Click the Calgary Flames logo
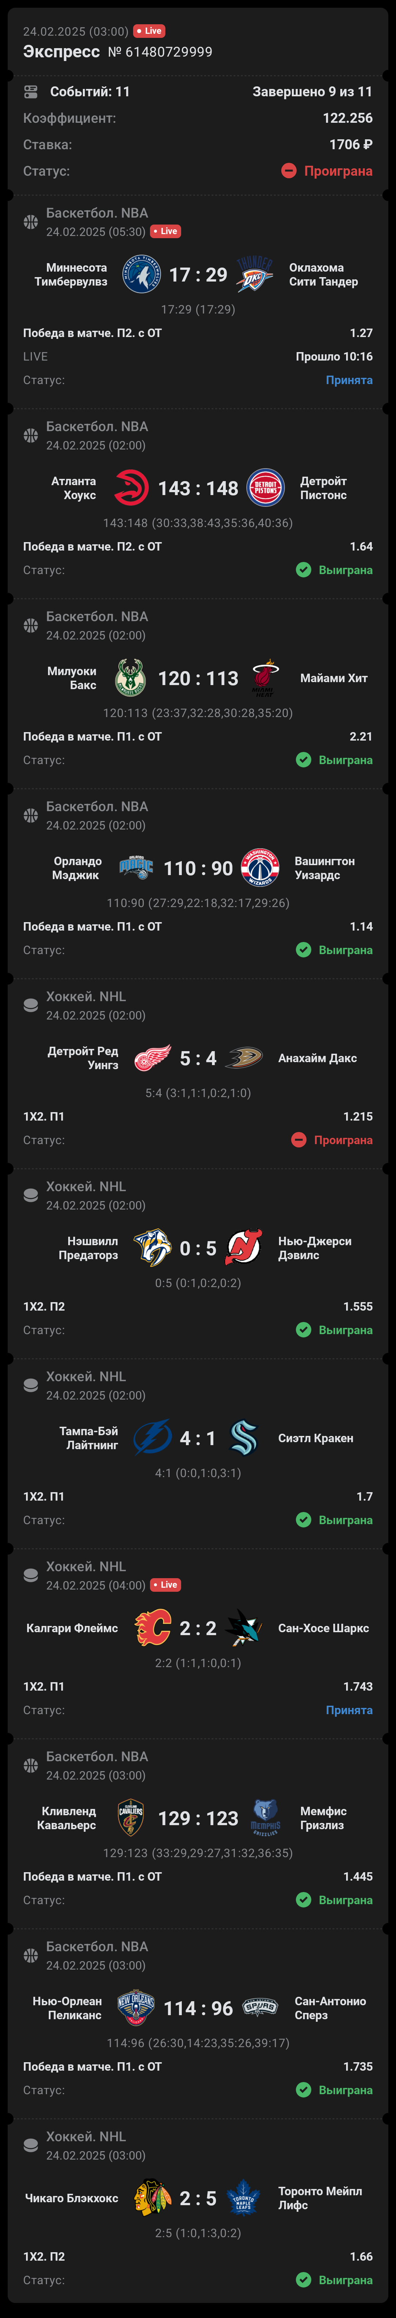Viewport: 396px width, 2318px height. (x=153, y=1628)
